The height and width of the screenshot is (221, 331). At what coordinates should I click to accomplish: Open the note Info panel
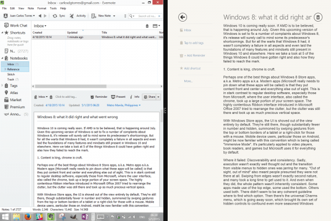[135, 97]
